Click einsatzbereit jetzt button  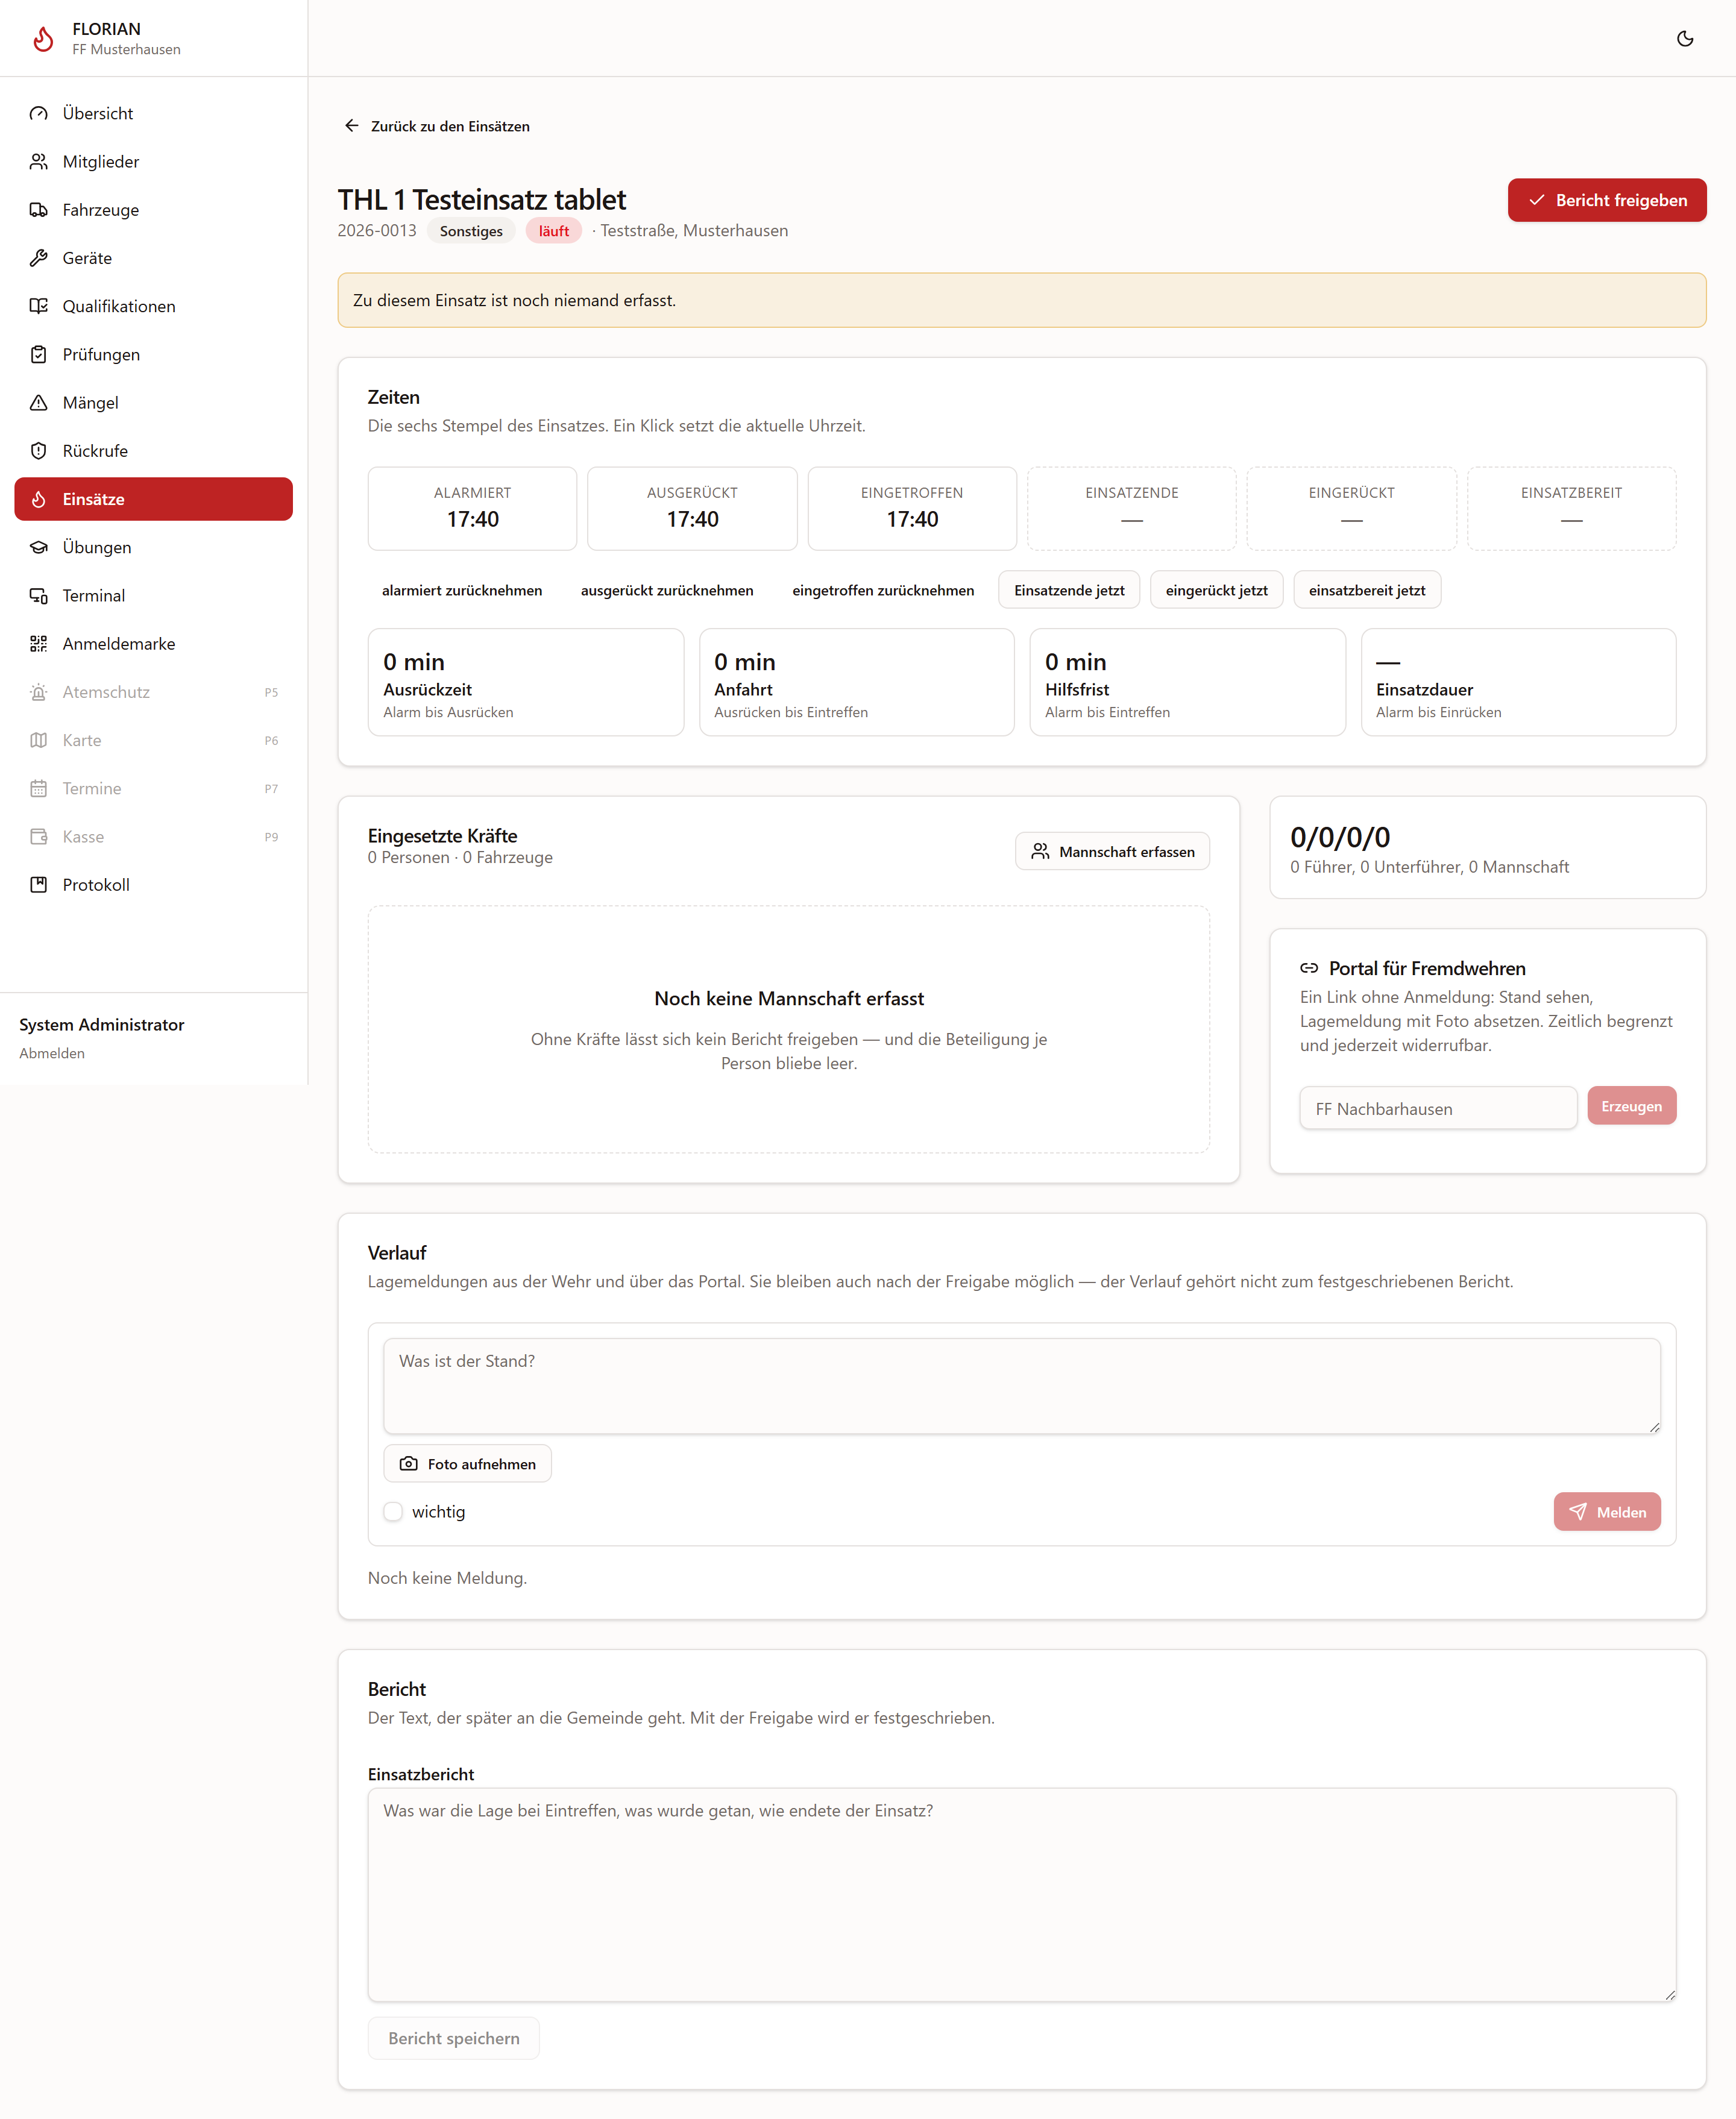point(1367,590)
